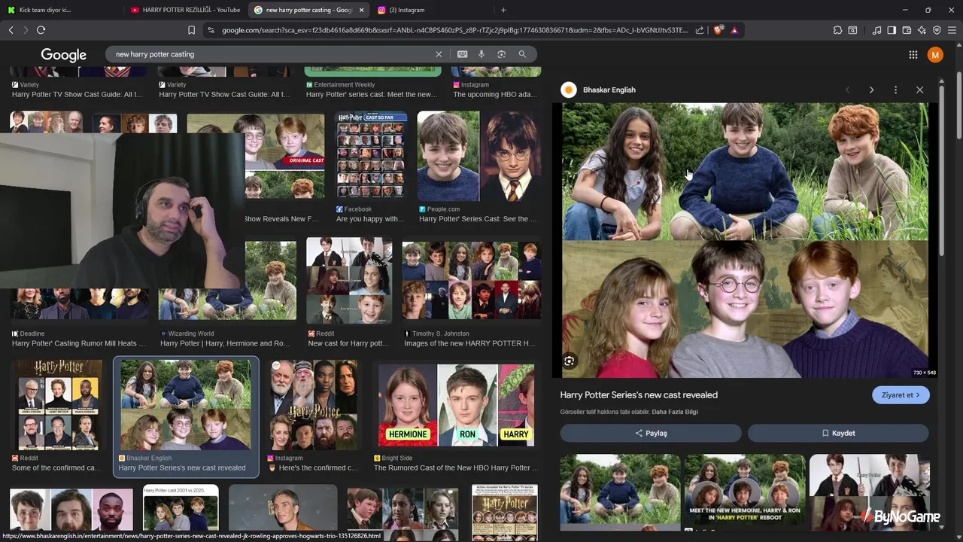
Task: Open Facebook 'Cast so far' thumbnail
Action: tap(371, 156)
